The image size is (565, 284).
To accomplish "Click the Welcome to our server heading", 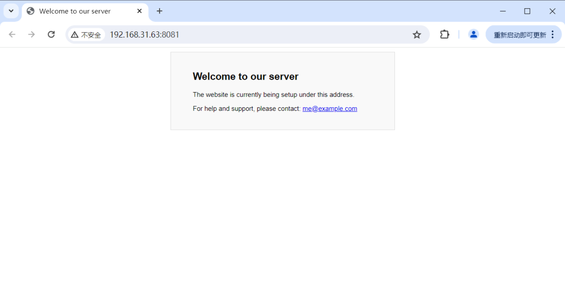I will [245, 76].
